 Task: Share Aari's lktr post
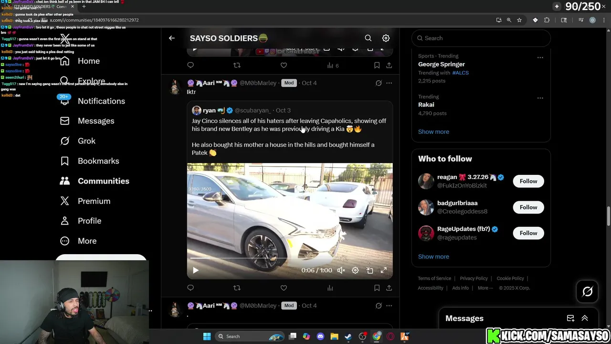tap(389, 288)
